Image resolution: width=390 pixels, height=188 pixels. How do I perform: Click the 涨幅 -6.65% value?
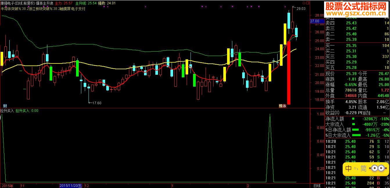pyautogui.click(x=350, y=85)
